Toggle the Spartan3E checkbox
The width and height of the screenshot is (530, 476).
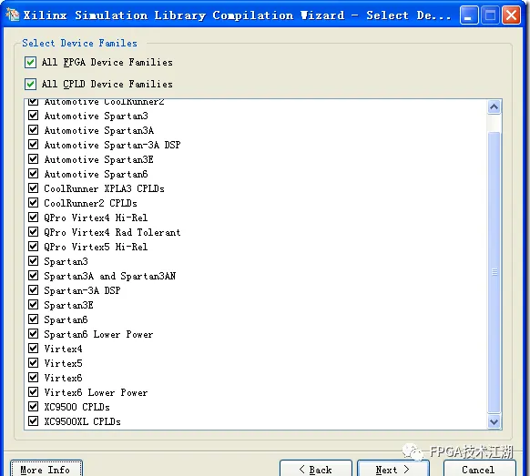(33, 305)
